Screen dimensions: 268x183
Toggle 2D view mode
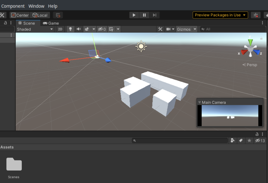[x=60, y=29]
